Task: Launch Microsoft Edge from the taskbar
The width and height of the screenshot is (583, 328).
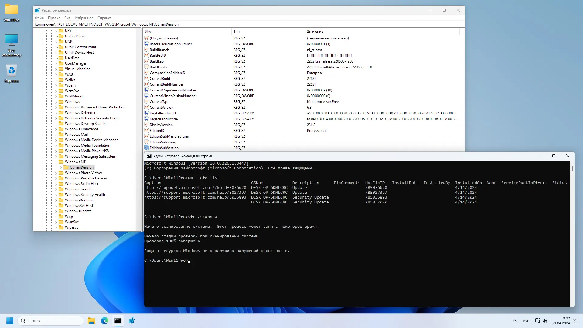Action: (x=104, y=321)
